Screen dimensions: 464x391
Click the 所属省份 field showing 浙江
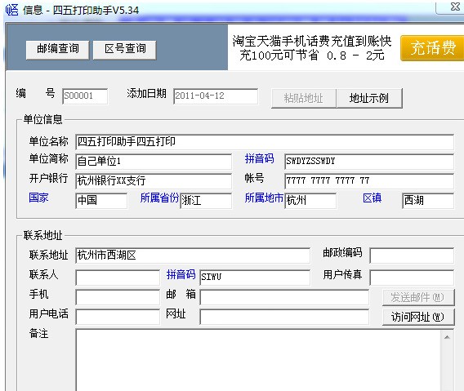(206, 201)
